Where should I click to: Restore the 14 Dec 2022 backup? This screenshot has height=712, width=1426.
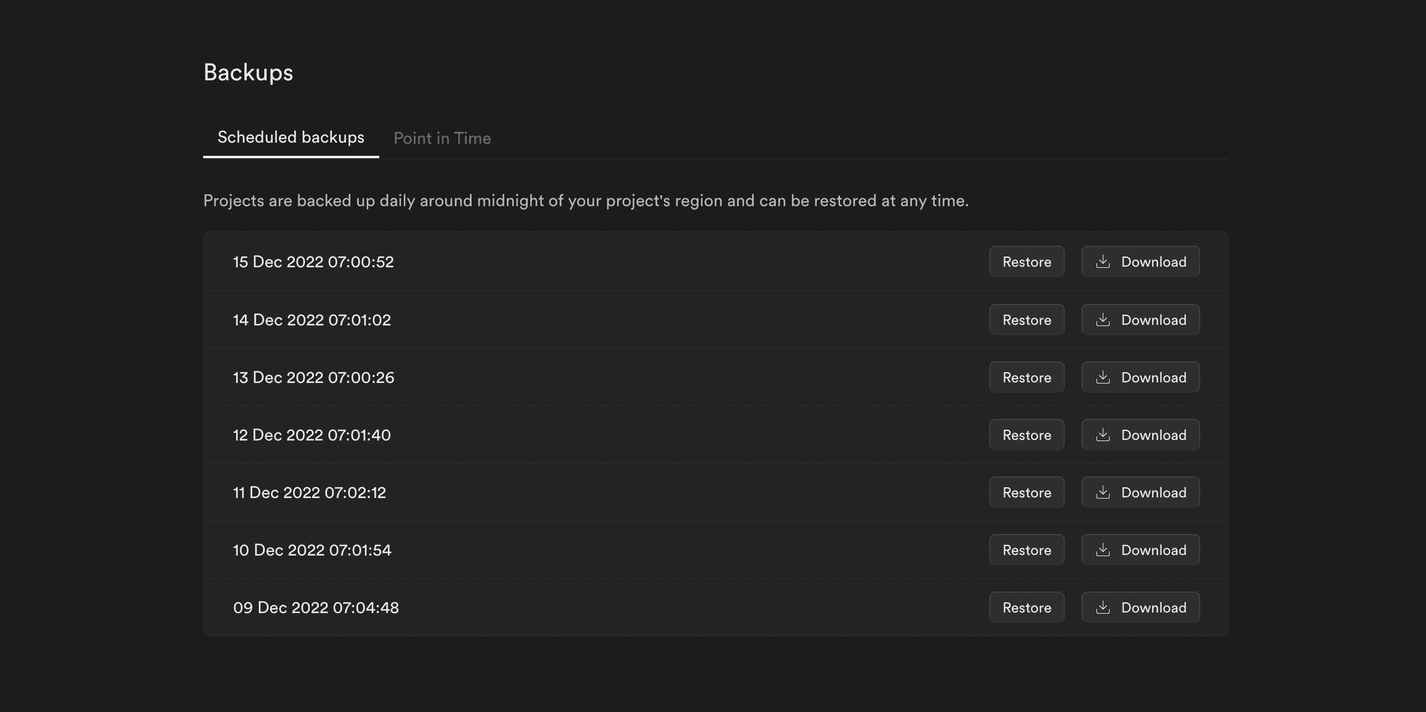click(x=1026, y=319)
